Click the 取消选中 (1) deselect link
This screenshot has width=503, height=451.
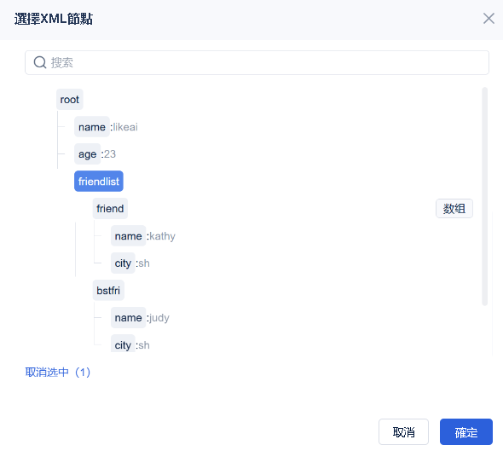[x=58, y=372]
